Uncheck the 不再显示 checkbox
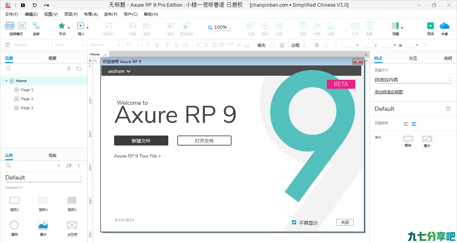Image resolution: width=457 pixels, height=243 pixels. [x=294, y=222]
